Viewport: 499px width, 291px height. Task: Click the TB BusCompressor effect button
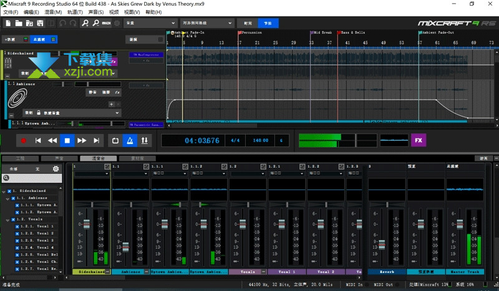pyautogui.click(x=146, y=55)
